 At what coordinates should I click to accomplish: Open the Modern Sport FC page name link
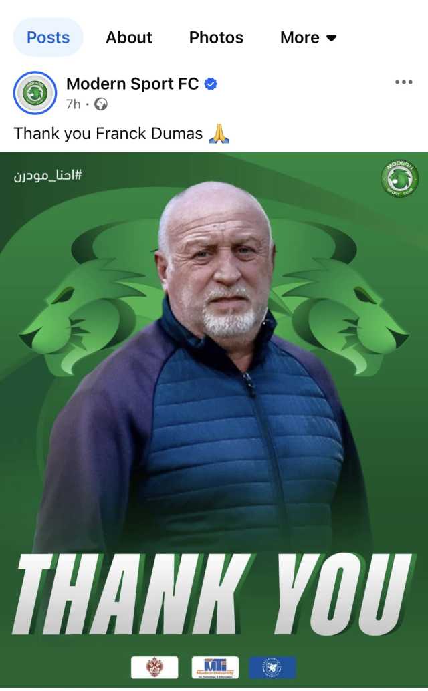click(132, 84)
